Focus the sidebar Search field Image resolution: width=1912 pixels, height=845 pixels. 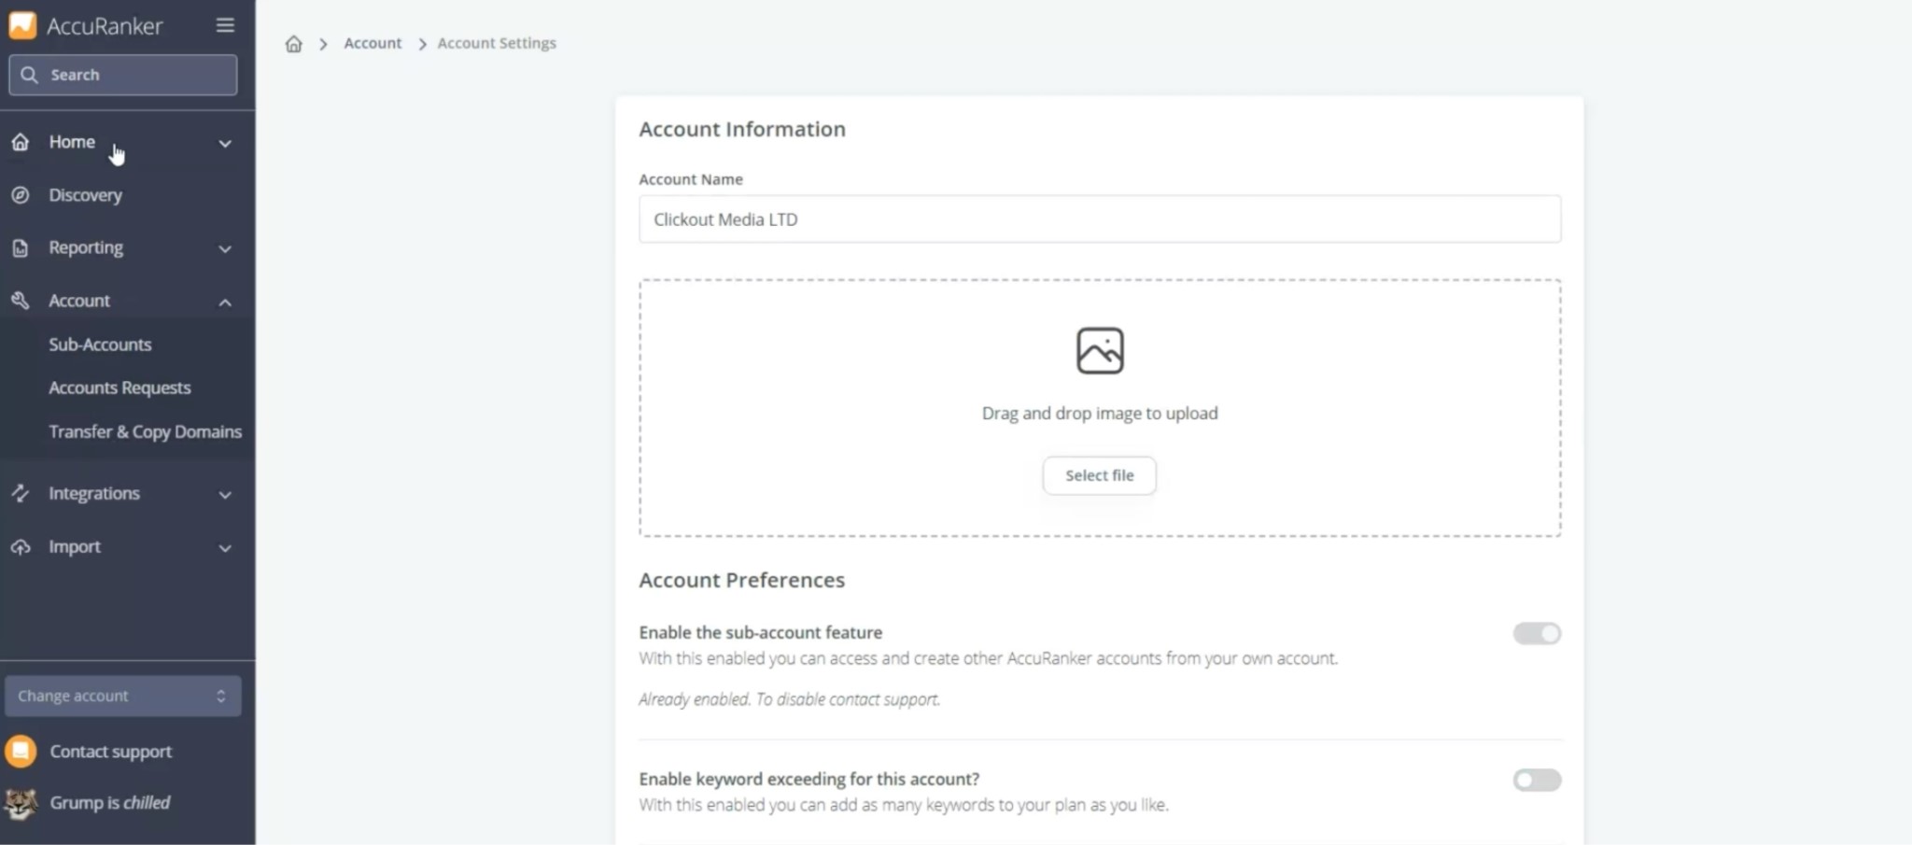coord(122,75)
